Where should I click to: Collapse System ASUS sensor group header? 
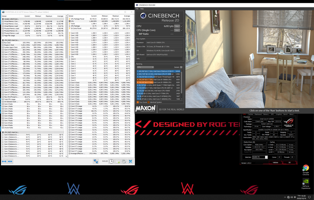click(x=33, y=19)
